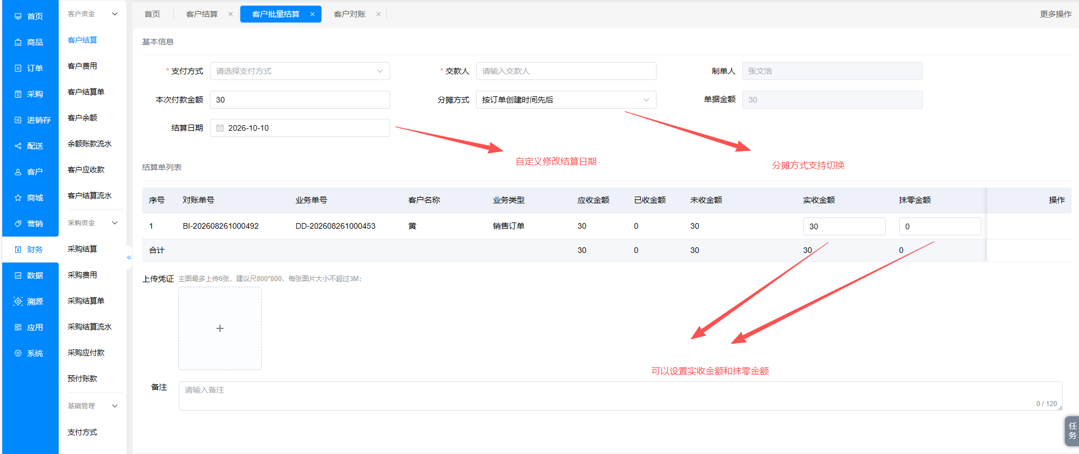Screen dimensions: 1079x454
Task: Open the 支付方式 payment method dropdown
Action: click(300, 71)
